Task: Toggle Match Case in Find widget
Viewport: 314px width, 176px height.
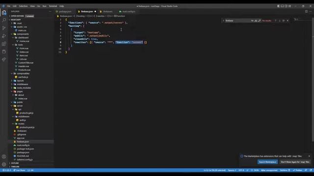Action: 252,21
